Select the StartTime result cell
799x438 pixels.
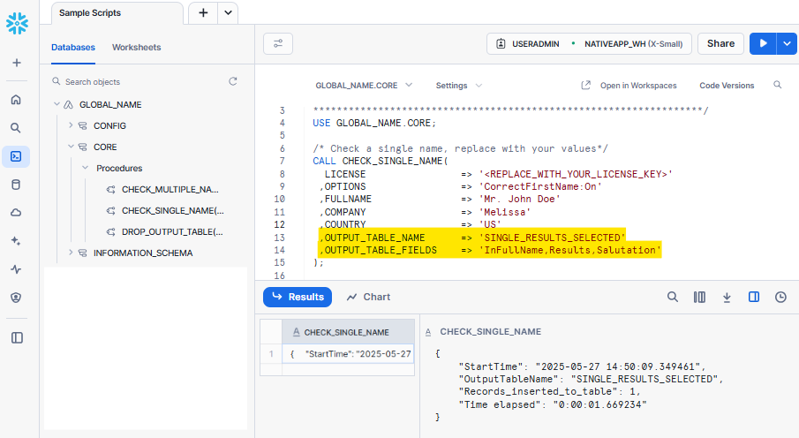pyautogui.click(x=348, y=354)
